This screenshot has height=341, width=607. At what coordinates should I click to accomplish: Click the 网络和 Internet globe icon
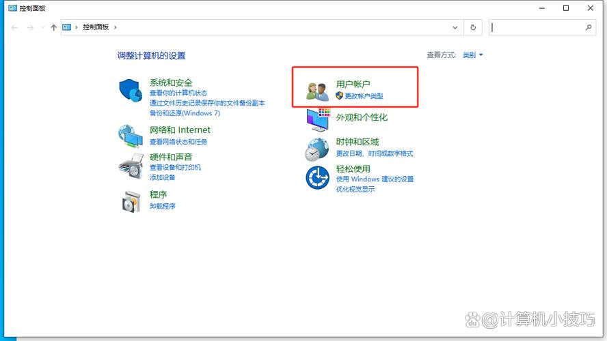[130, 136]
